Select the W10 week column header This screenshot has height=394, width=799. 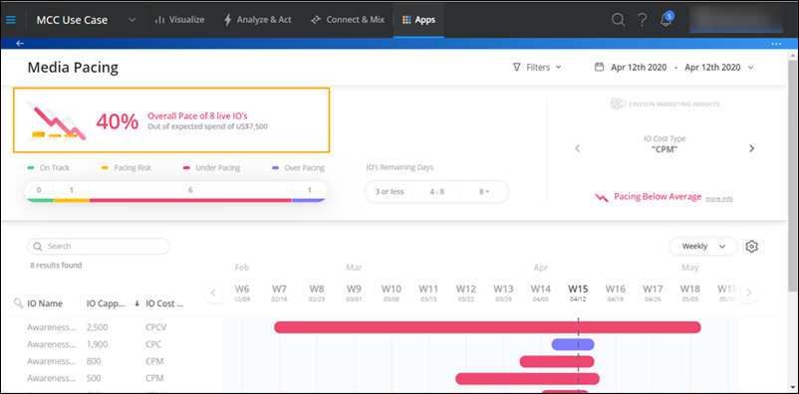[392, 294]
